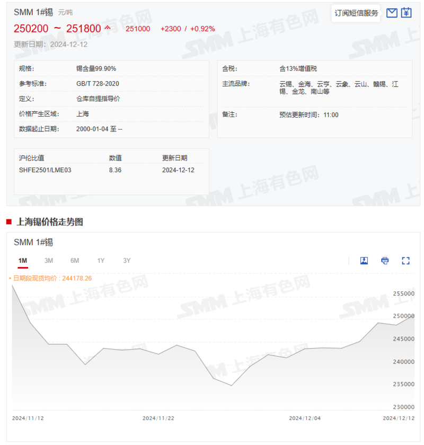Screen dimensions: 424x445
Task: Click the data date range 2000-01-04 至 --
Action: pos(99,129)
